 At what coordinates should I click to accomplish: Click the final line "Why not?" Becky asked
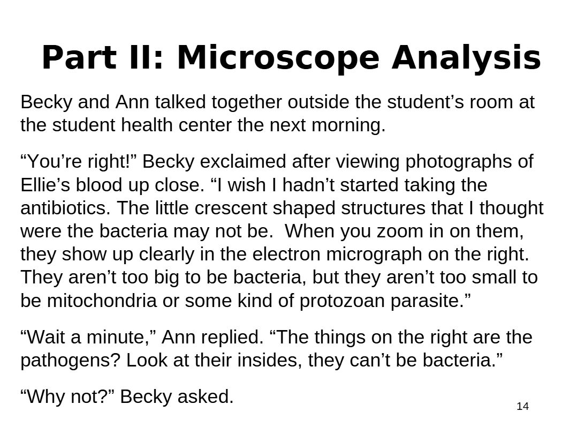click(x=127, y=397)
